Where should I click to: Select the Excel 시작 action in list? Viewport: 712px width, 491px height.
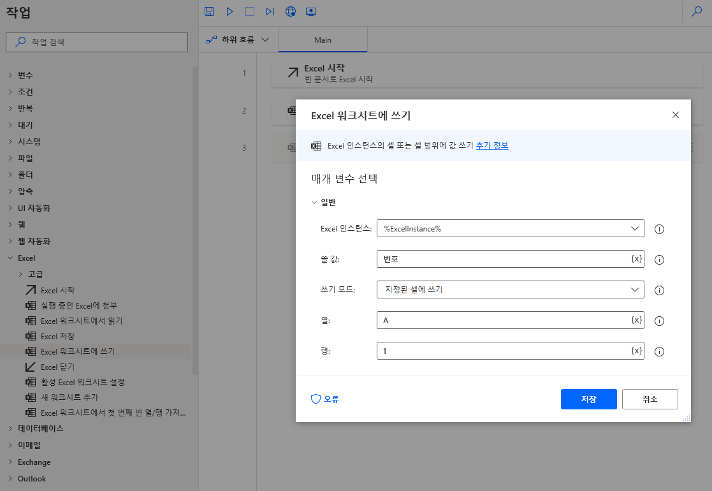click(50, 290)
